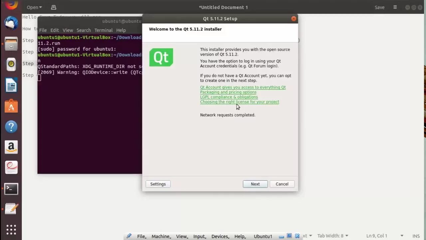Image resolution: width=426 pixels, height=240 pixels.
Task: Expand the Open dropdown in Text Editor
Action: coord(34,7)
